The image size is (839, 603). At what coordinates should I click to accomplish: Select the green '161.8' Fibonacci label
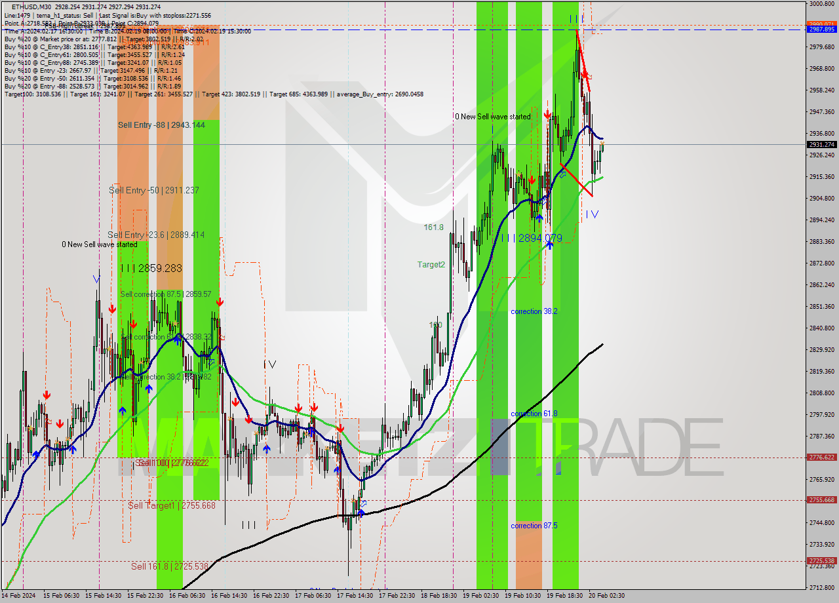tap(433, 227)
